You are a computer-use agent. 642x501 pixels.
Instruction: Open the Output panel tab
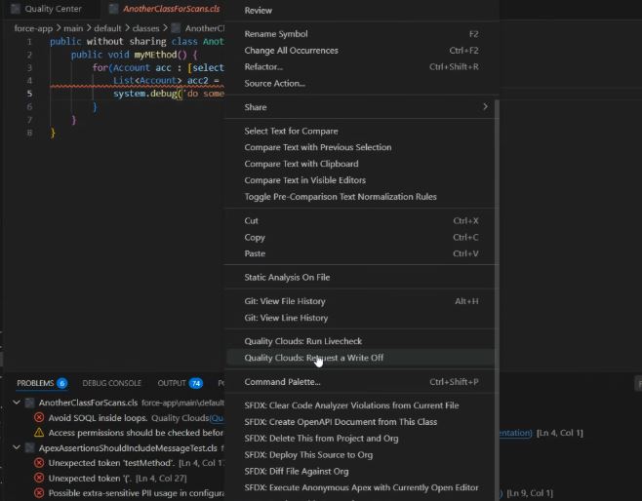pos(172,383)
